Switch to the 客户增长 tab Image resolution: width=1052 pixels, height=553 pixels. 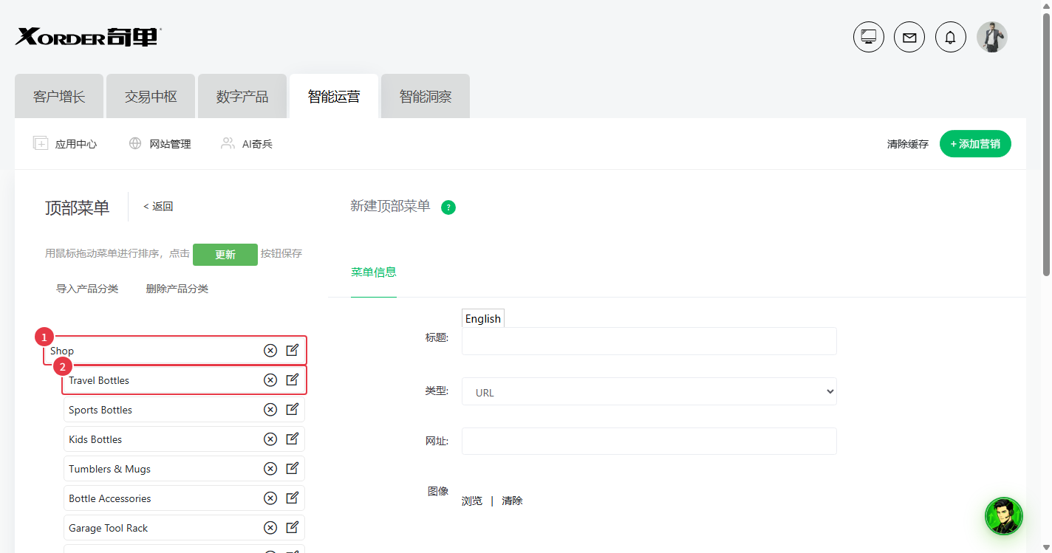pos(59,96)
